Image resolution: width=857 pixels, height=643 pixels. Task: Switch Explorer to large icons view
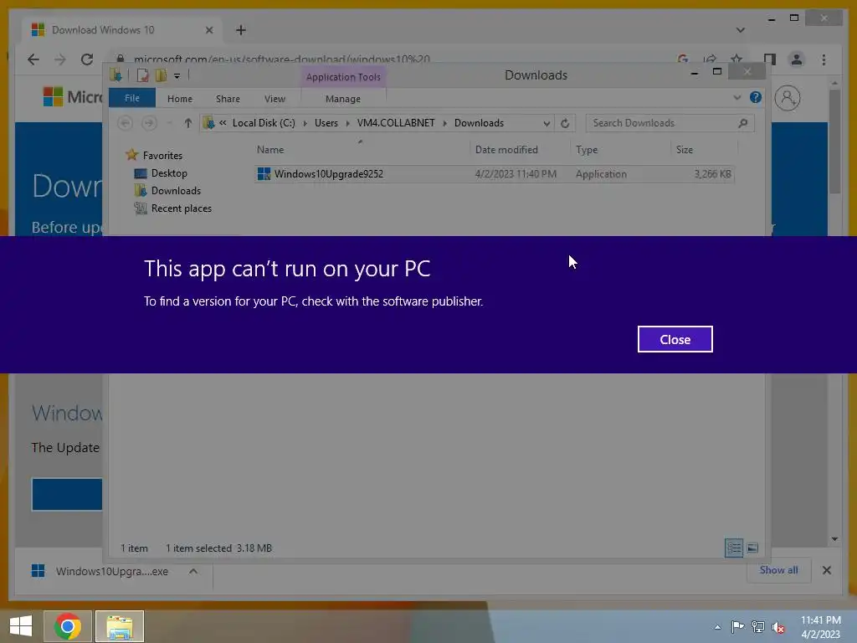[752, 548]
